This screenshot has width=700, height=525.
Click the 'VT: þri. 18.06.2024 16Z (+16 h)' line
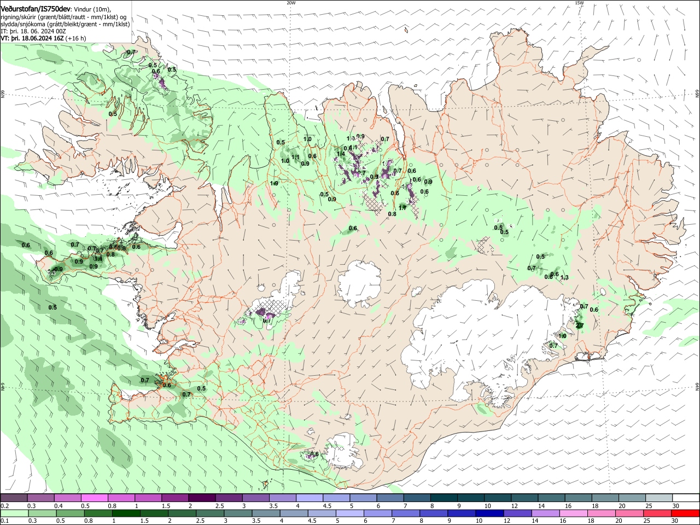(43, 38)
